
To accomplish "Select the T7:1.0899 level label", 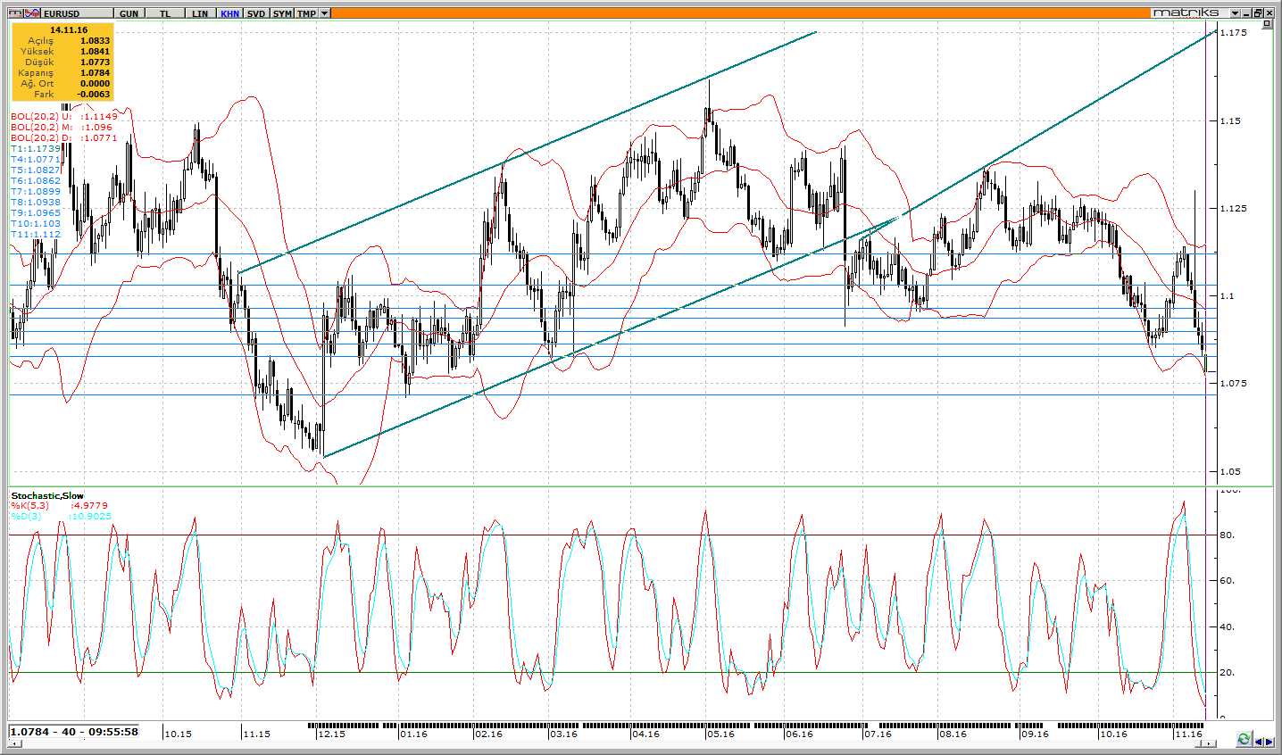I will click(36, 192).
